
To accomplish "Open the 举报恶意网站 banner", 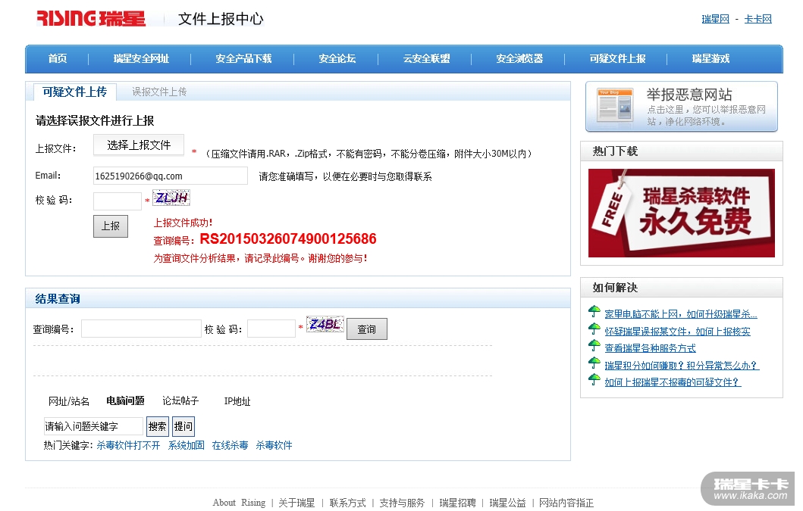I will point(682,106).
